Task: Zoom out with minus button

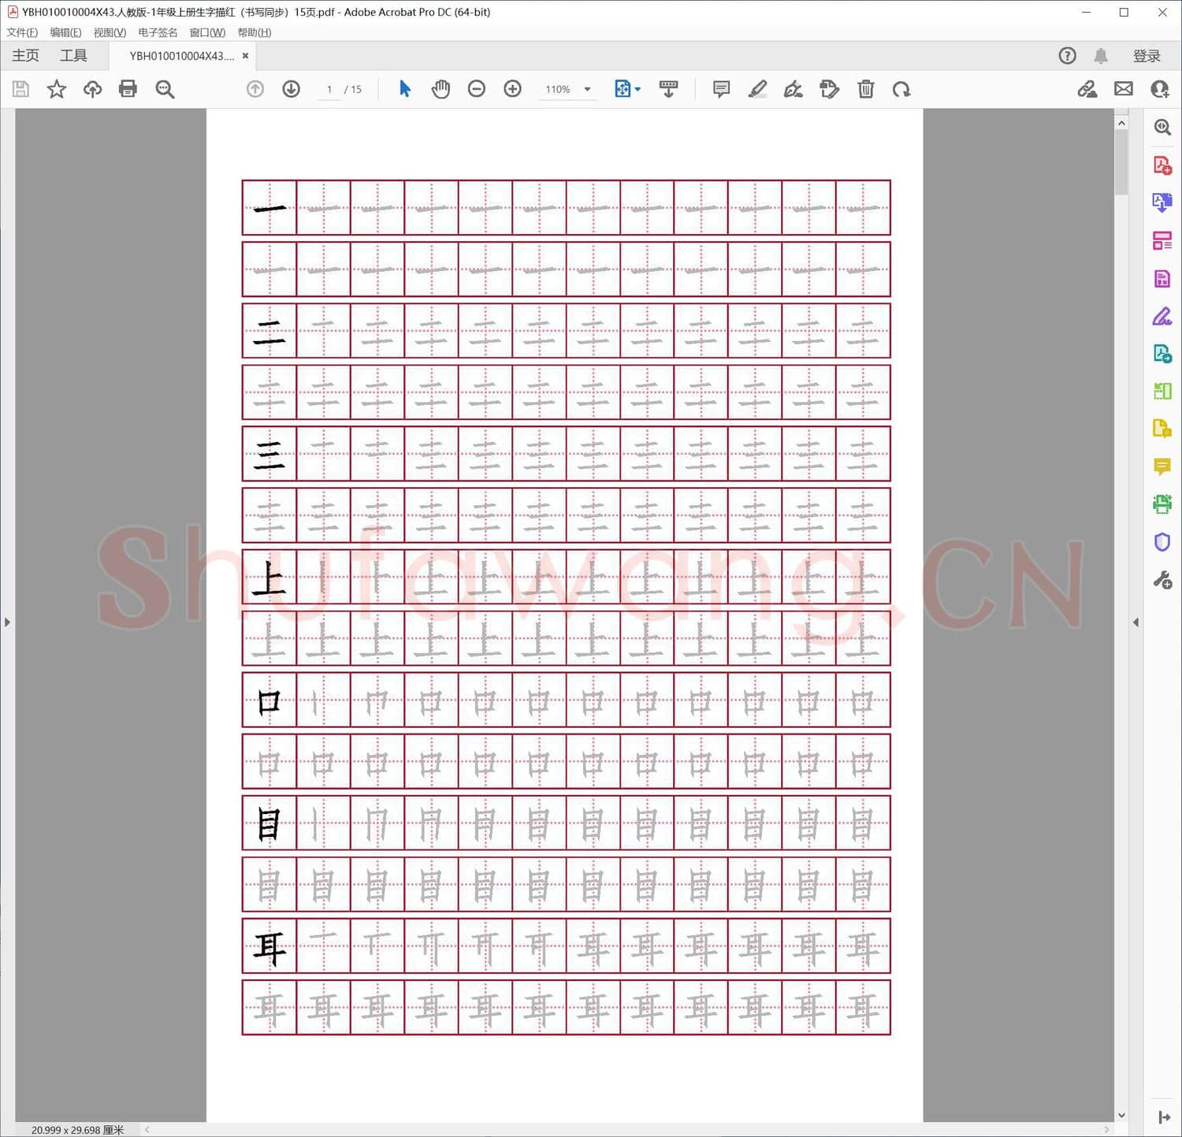Action: tap(477, 89)
